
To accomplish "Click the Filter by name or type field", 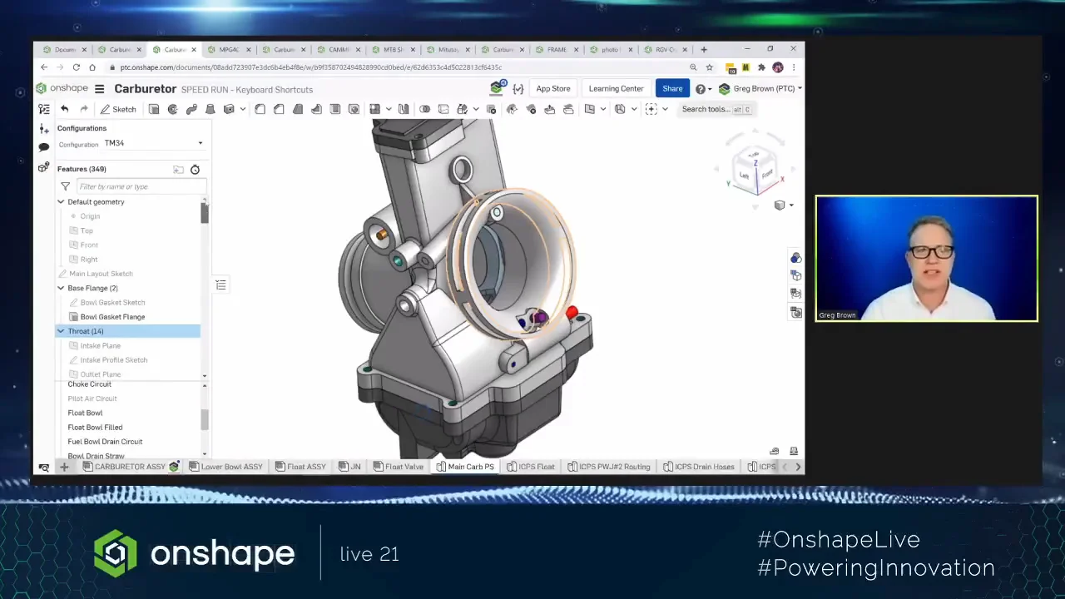I will (x=140, y=186).
